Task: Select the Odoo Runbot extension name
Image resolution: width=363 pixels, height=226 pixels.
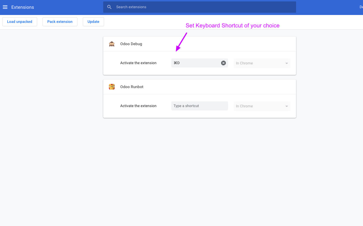Action: pos(132,87)
